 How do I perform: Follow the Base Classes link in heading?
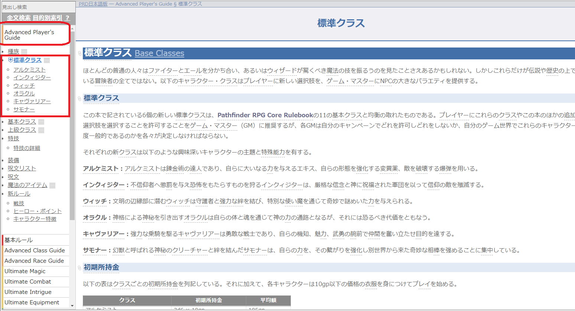pyautogui.click(x=159, y=53)
